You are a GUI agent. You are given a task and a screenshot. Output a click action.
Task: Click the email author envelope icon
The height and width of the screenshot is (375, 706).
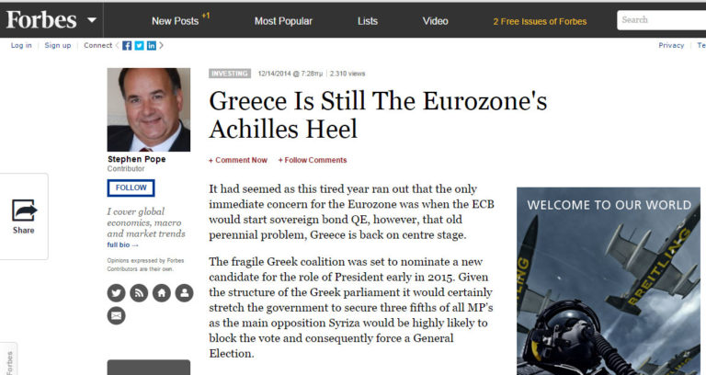(x=116, y=315)
